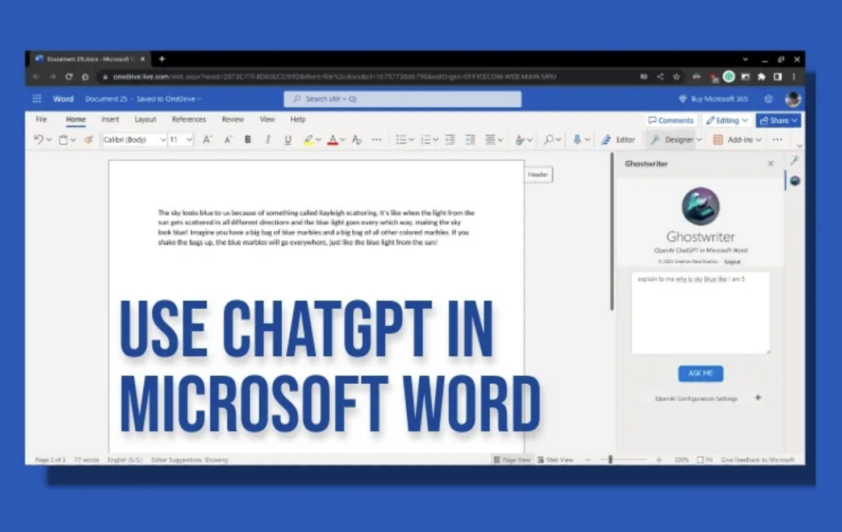Open the Word app launcher grid
Screen dimensions: 842x532
tap(37, 99)
